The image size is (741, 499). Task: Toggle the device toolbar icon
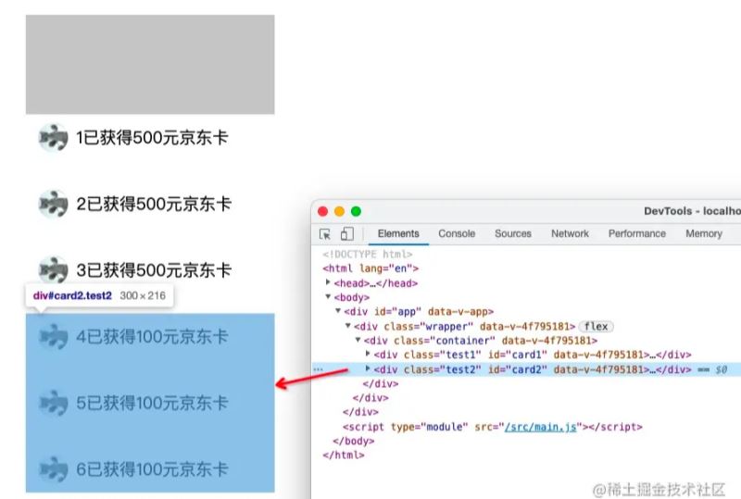click(x=346, y=234)
